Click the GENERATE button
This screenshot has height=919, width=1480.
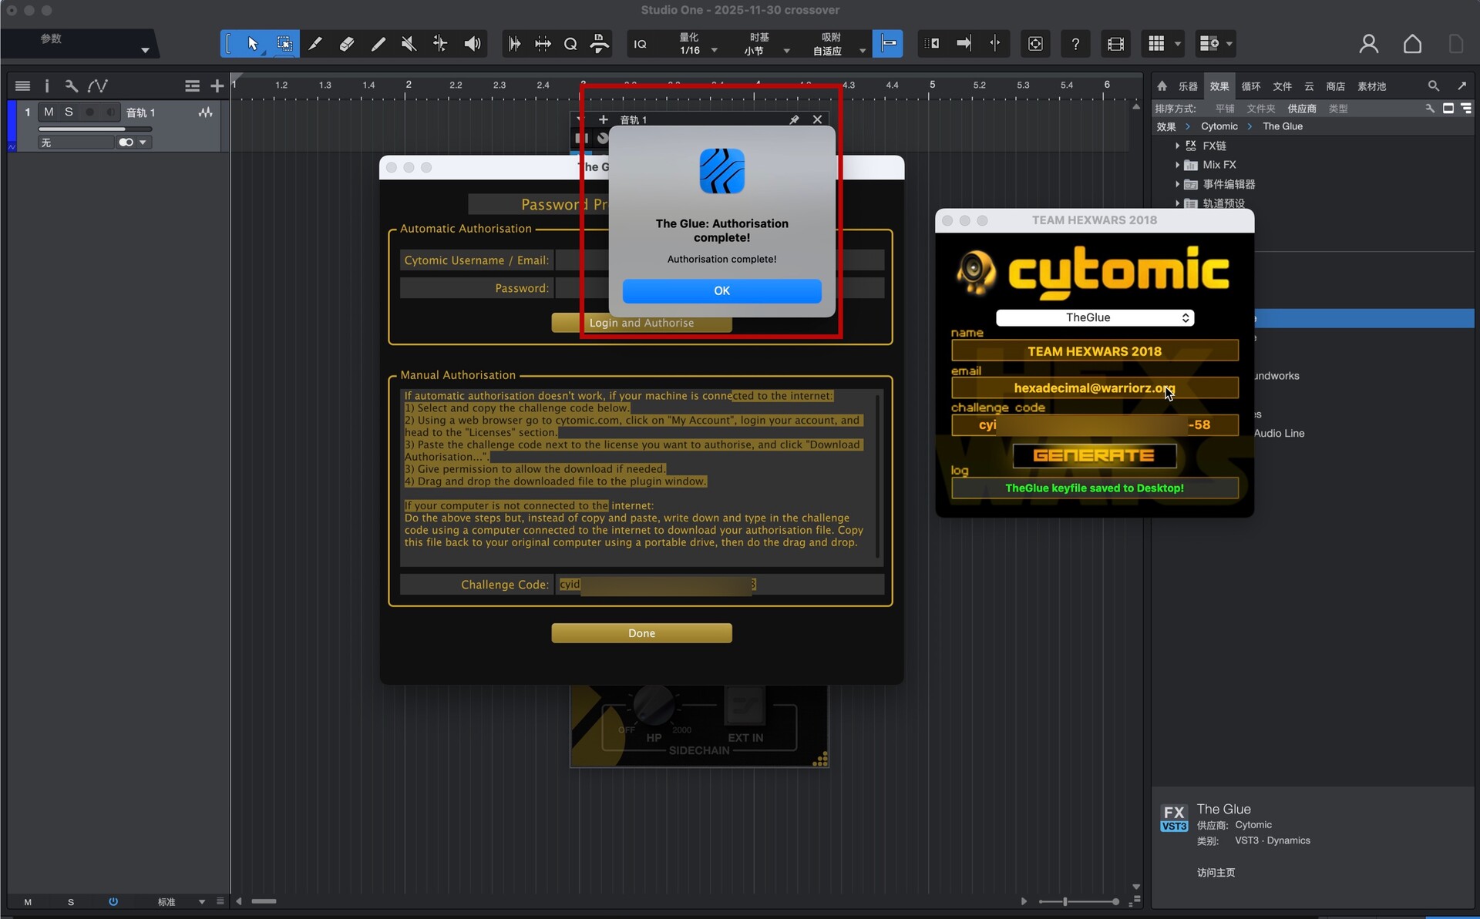click(1094, 455)
